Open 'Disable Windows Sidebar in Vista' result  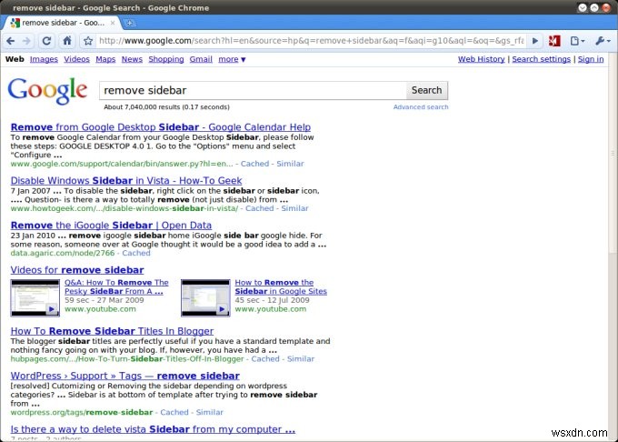click(x=126, y=181)
